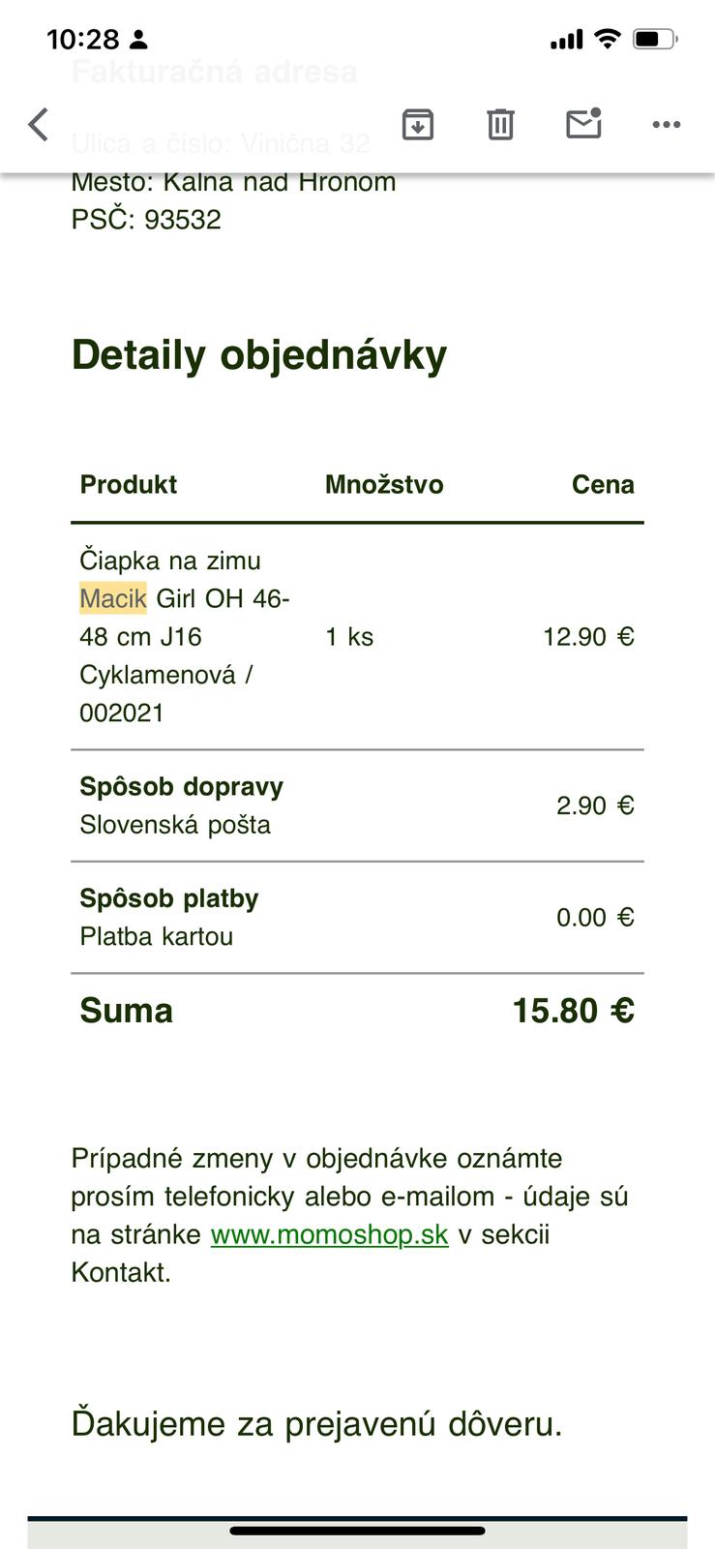Image resolution: width=715 pixels, height=1549 pixels.
Task: Mark email as unread via envelope icon
Action: (x=583, y=124)
